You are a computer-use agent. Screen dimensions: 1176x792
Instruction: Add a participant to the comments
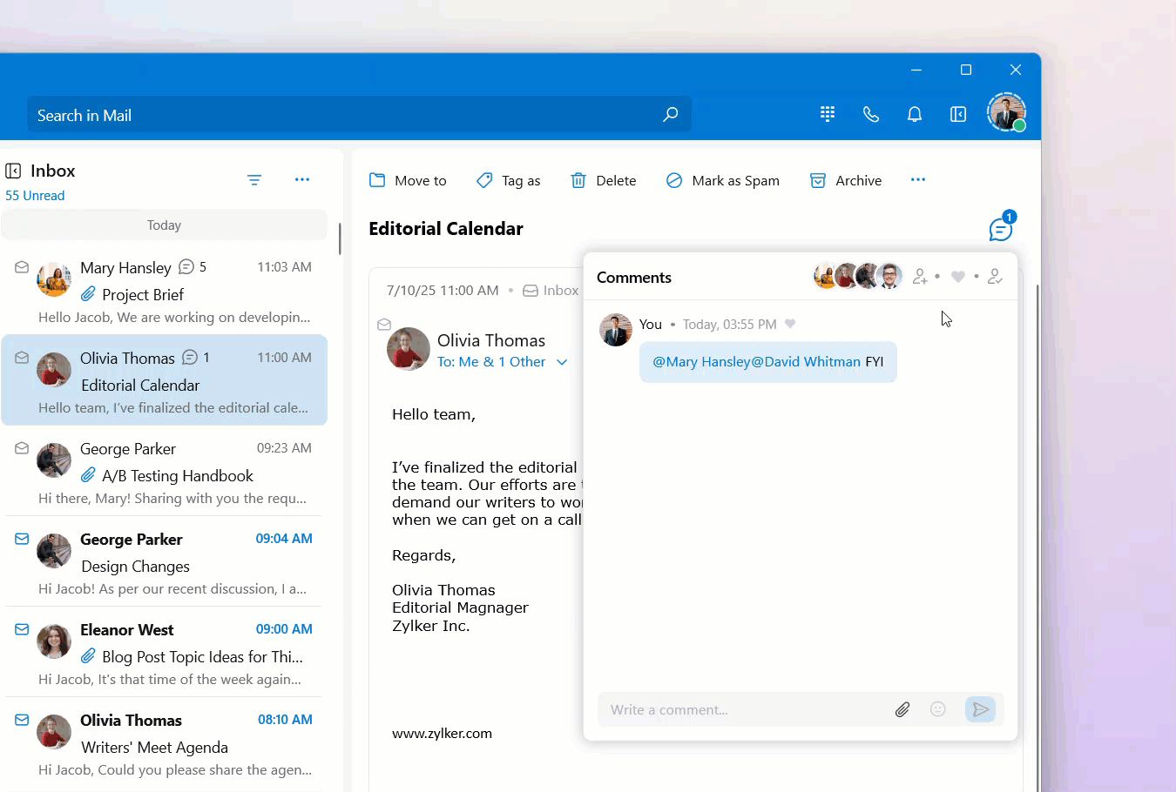[x=920, y=277]
